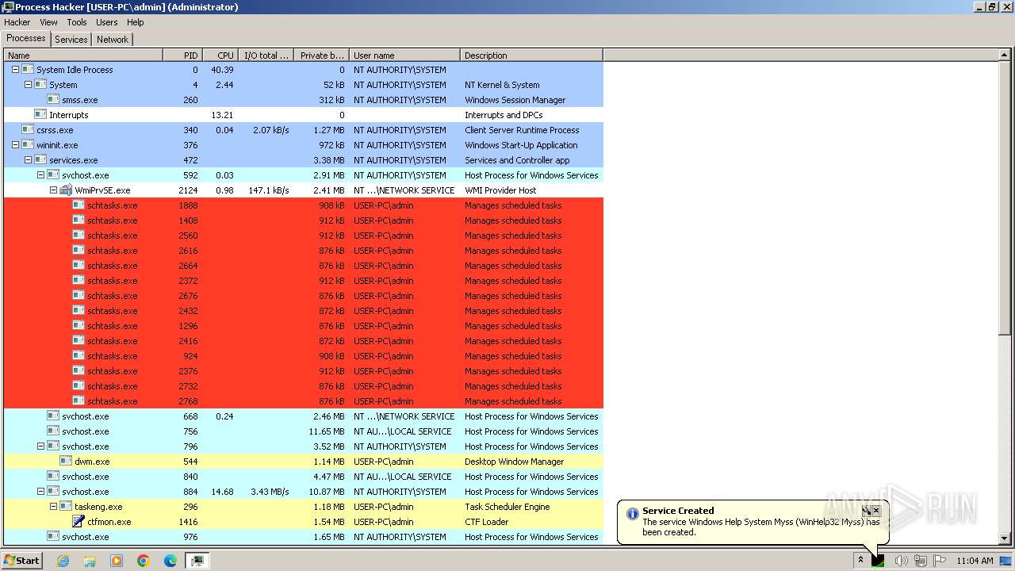
Task: Collapse the wininit.exe tree node
Action: [15, 145]
